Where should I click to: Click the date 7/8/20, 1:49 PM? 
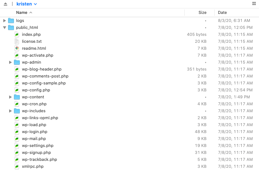[x=234, y=97]
